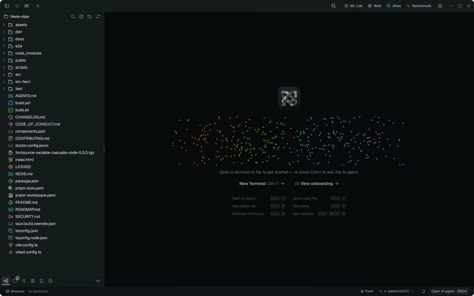Open the bookmarks sidebar view
Screen dimensions: 474x296
click(41, 281)
